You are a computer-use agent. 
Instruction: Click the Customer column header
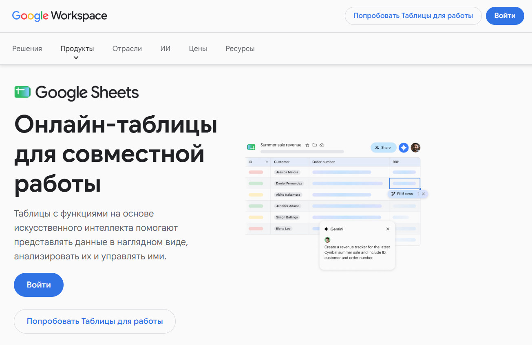pos(282,162)
